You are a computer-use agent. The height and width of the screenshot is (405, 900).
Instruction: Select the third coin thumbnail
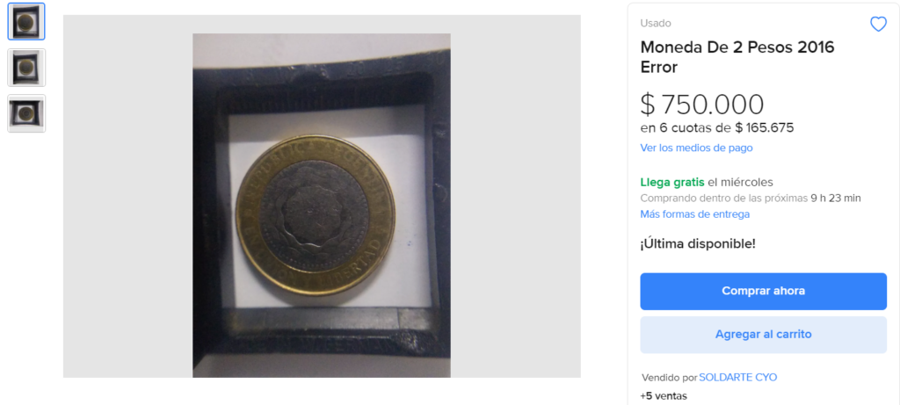pyautogui.click(x=26, y=113)
